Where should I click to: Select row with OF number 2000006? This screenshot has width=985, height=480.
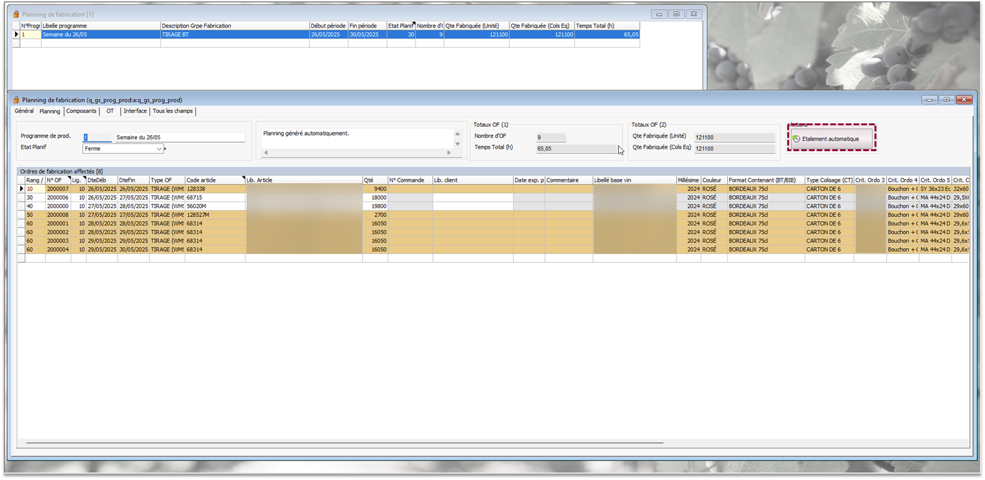[58, 198]
